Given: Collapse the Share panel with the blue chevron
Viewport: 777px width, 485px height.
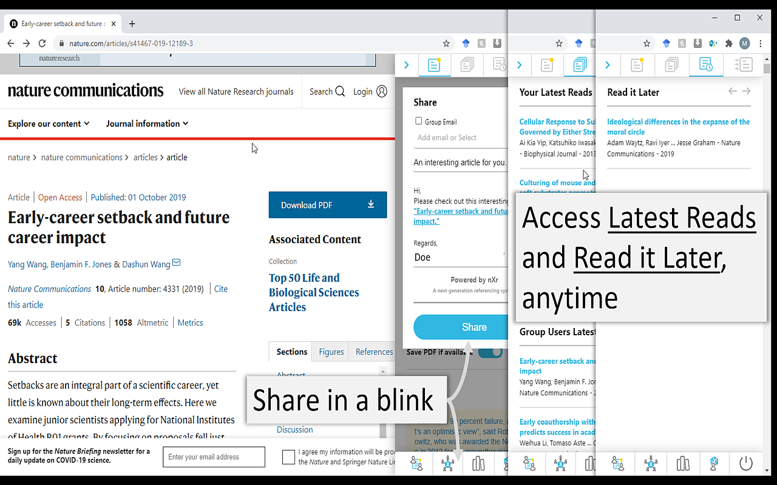Looking at the screenshot, I should (x=407, y=65).
